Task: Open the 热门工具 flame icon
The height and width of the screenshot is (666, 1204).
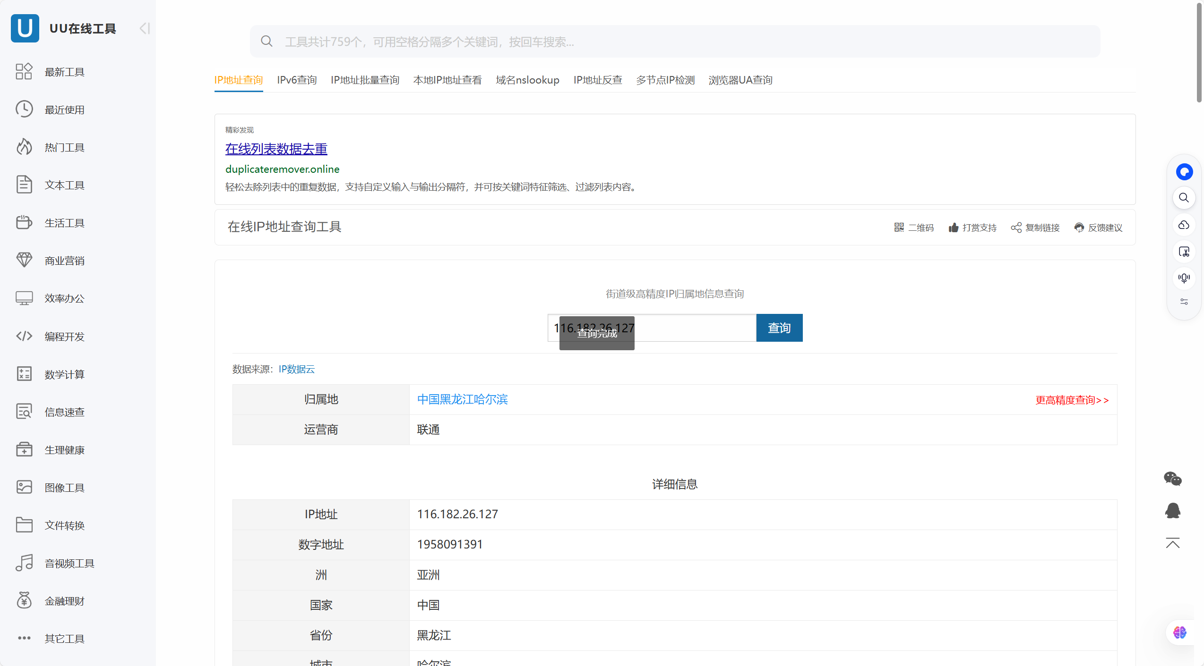Action: (x=24, y=147)
